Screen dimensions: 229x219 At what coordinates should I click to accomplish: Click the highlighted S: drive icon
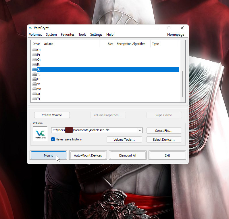[34, 69]
